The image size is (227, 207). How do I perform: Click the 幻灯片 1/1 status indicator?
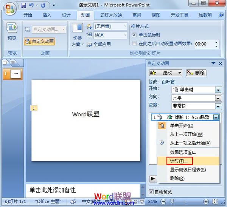16,201
